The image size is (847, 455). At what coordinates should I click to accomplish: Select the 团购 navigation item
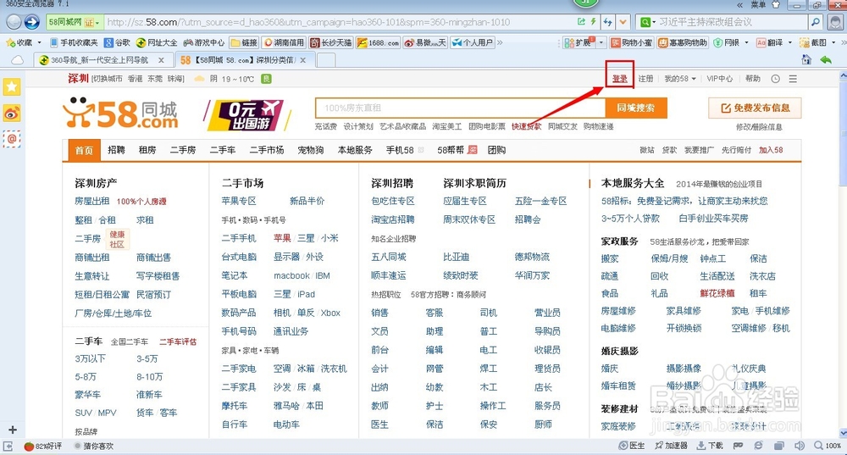[496, 150]
